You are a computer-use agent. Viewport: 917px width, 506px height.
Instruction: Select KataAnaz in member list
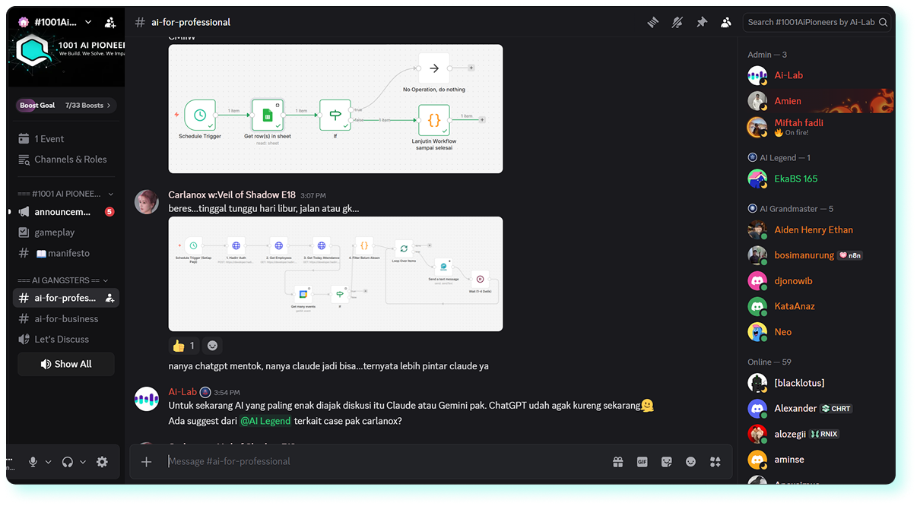817,306
